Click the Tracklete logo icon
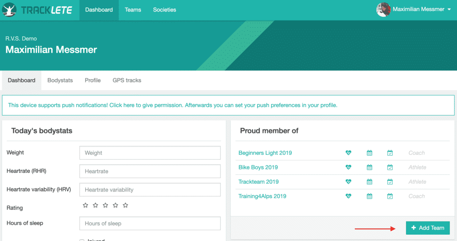The height and width of the screenshot is (241, 457). pos(9,10)
